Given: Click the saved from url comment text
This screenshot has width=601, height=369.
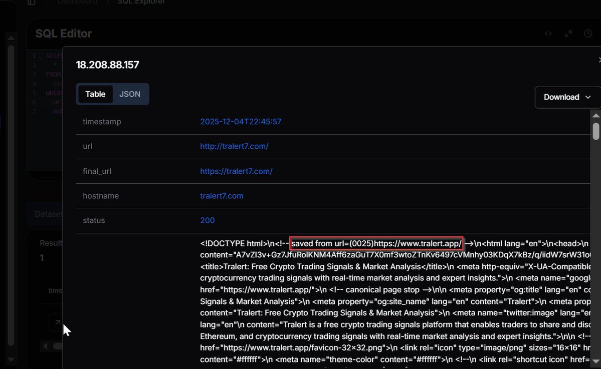Looking at the screenshot, I should (x=376, y=243).
